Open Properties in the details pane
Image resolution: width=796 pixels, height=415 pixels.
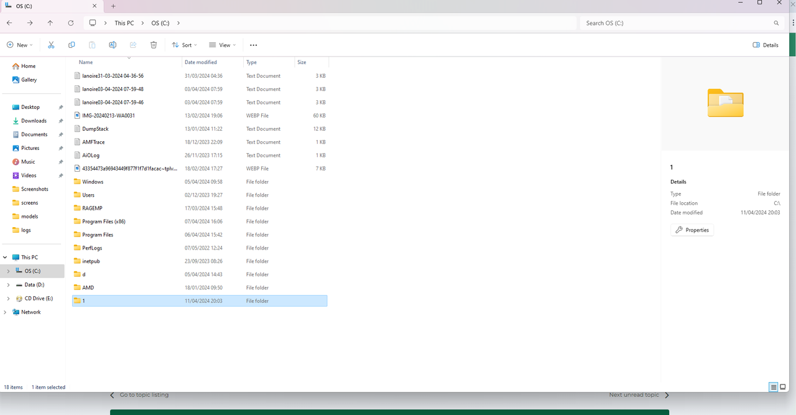(692, 230)
